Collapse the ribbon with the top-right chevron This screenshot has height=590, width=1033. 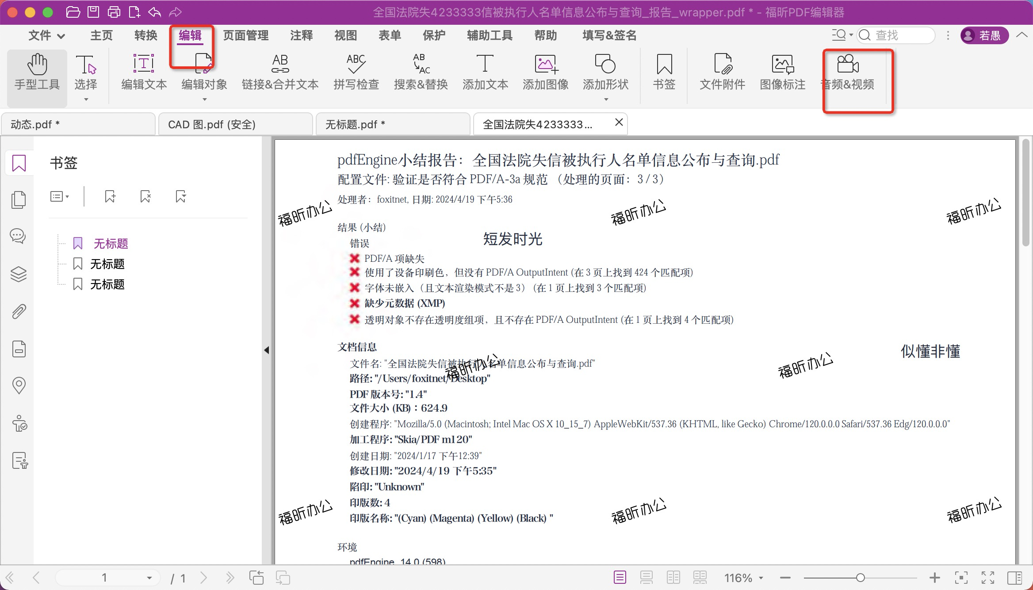(1022, 35)
